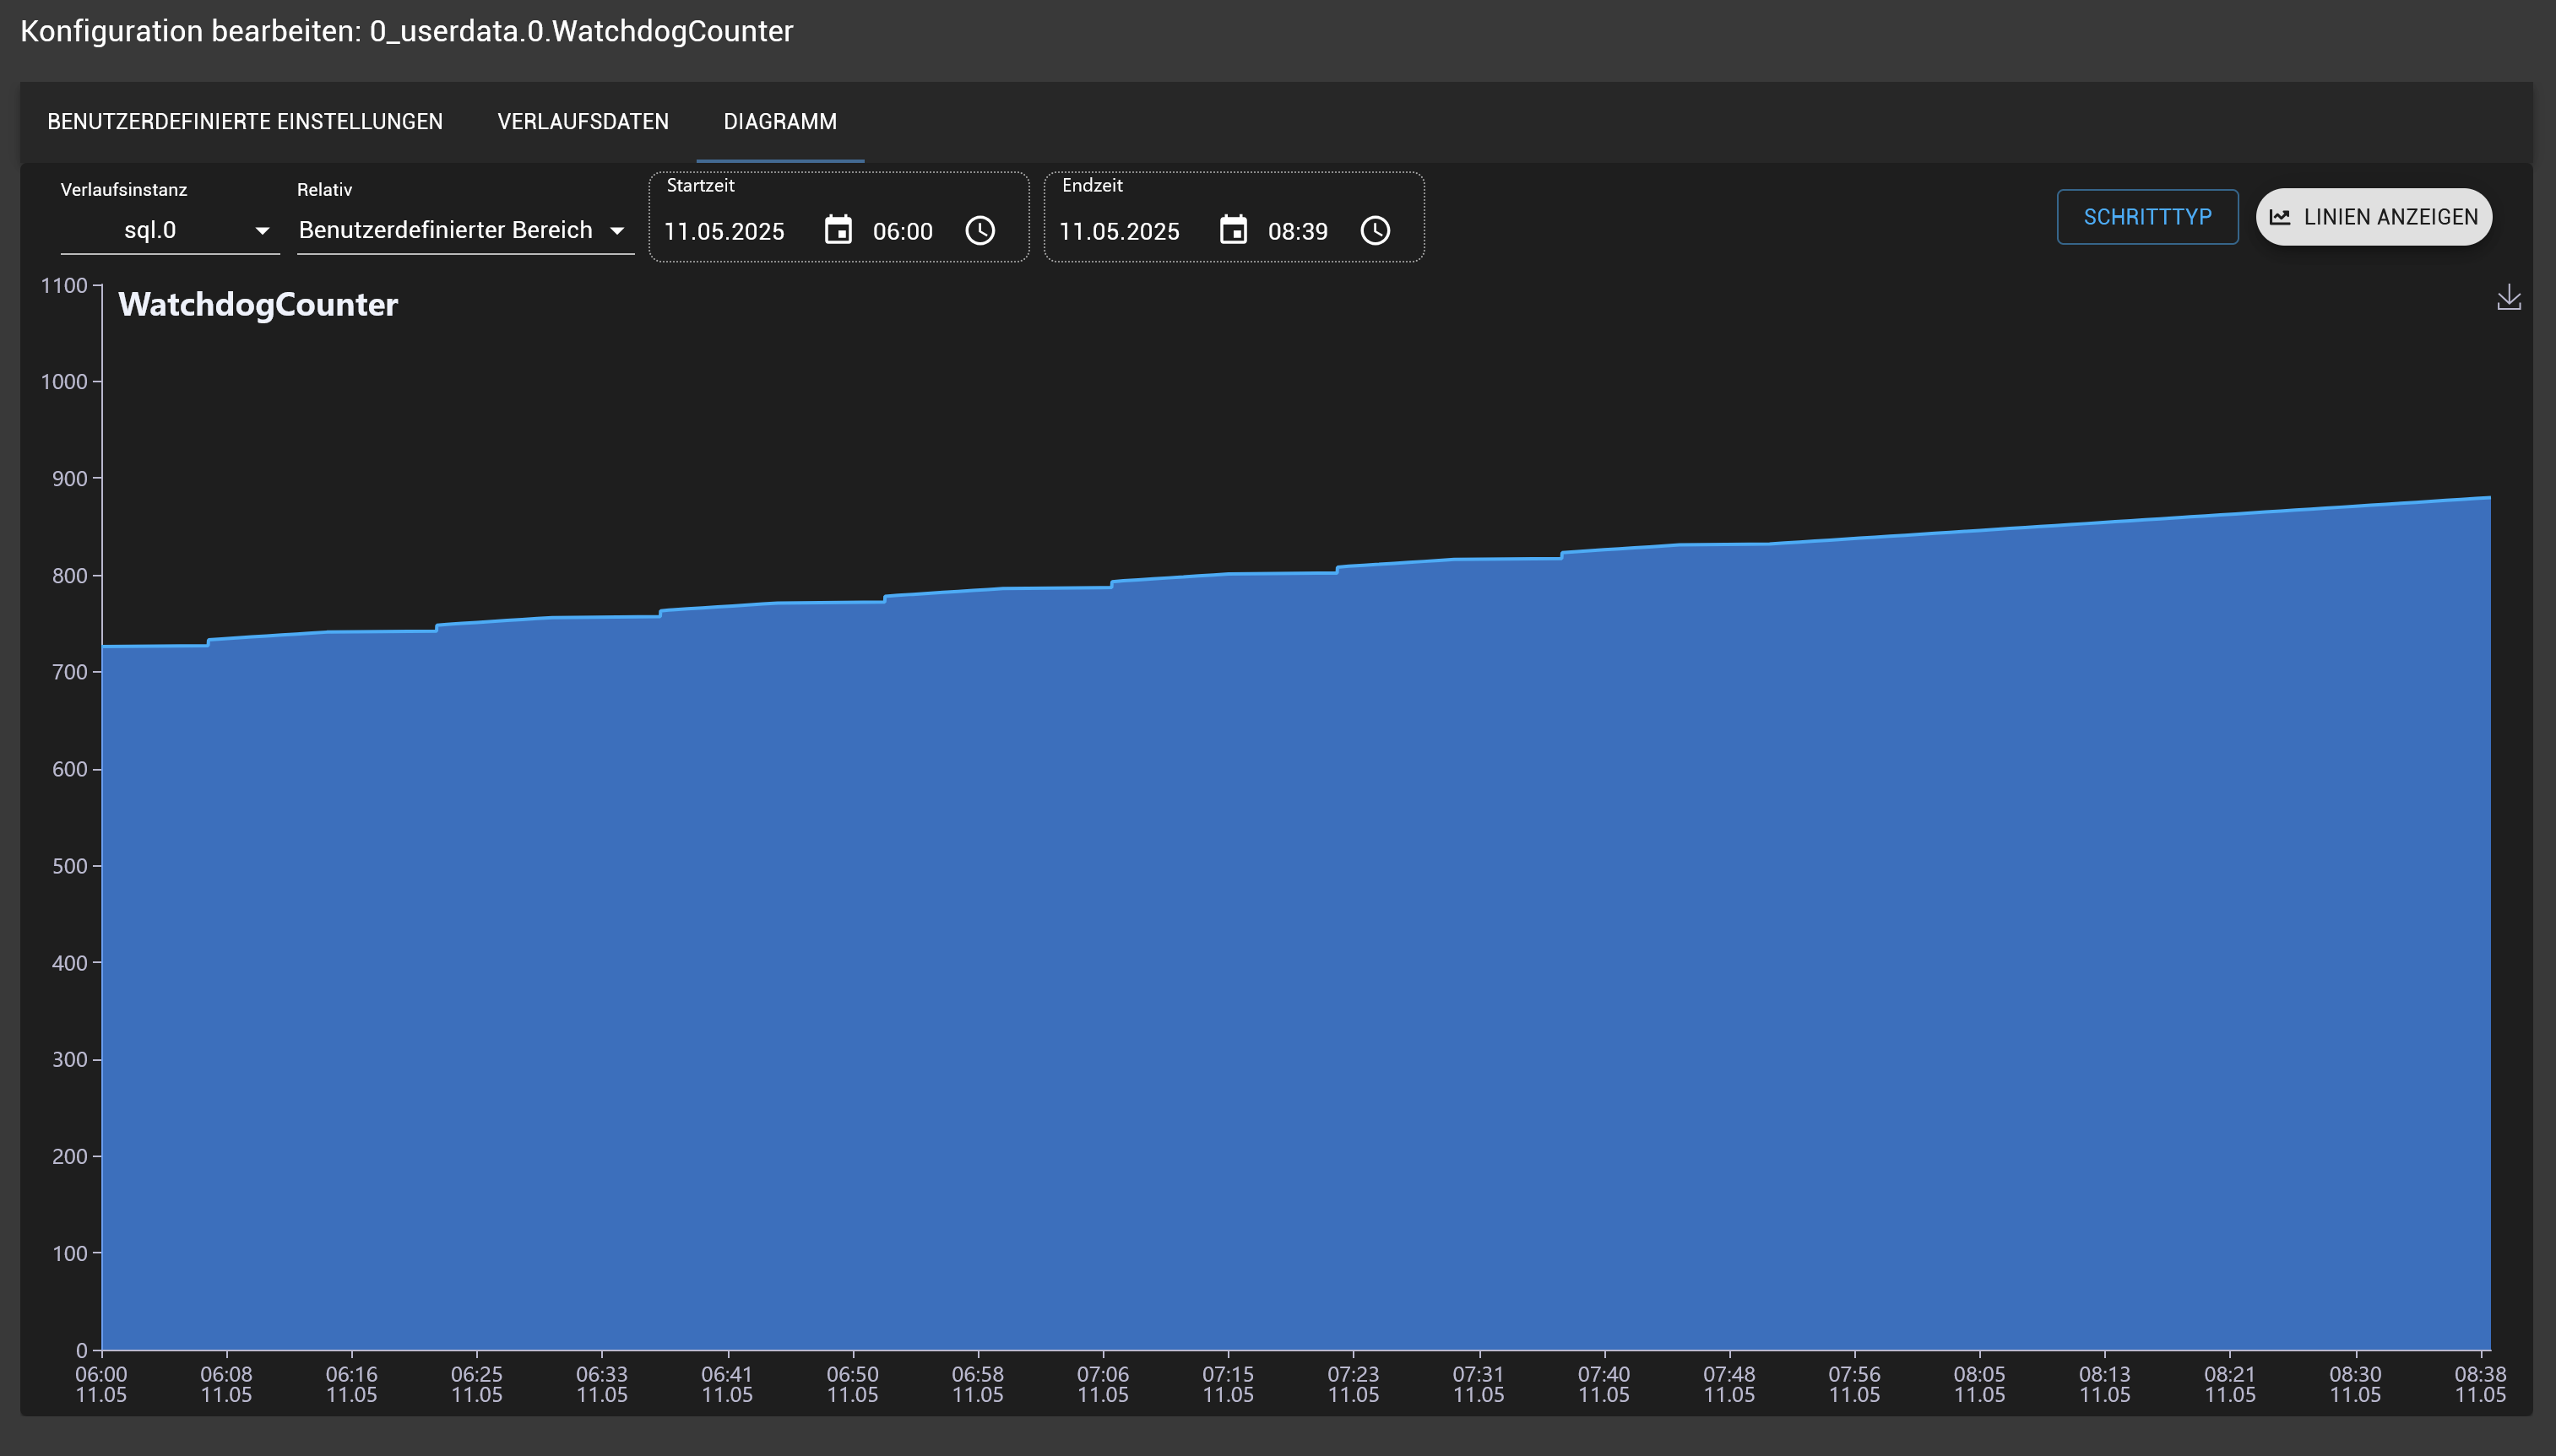
Task: Click the end time value 08:39
Action: click(x=1298, y=232)
